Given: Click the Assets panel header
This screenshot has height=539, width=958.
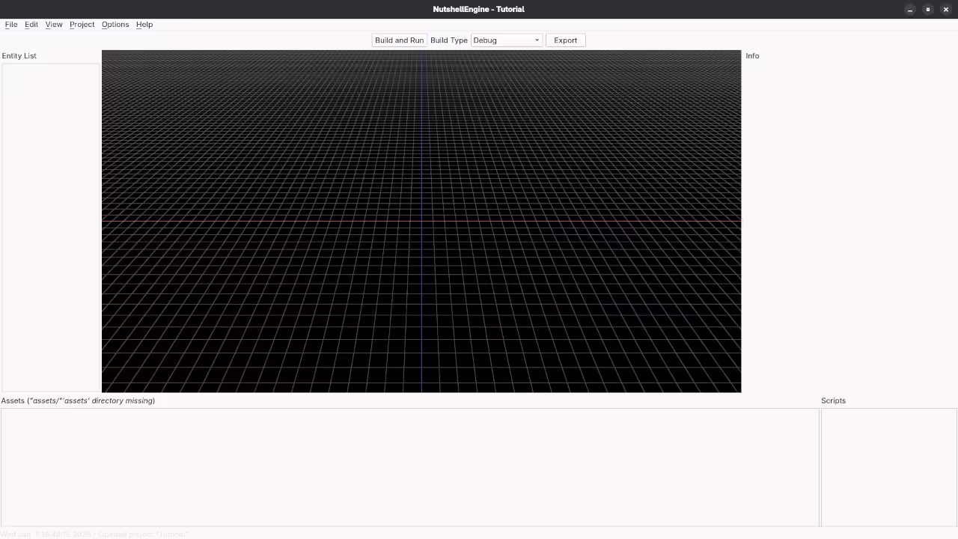Looking at the screenshot, I should tap(78, 401).
